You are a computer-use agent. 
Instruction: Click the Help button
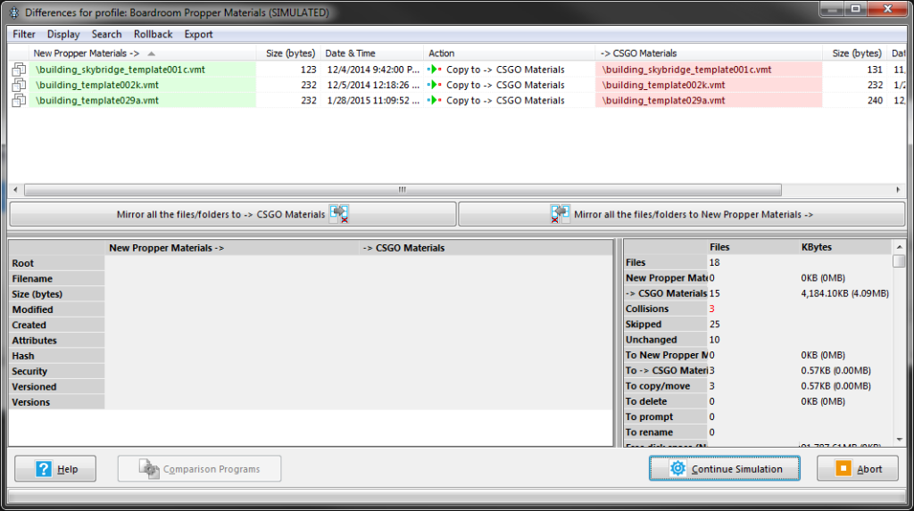(x=55, y=468)
